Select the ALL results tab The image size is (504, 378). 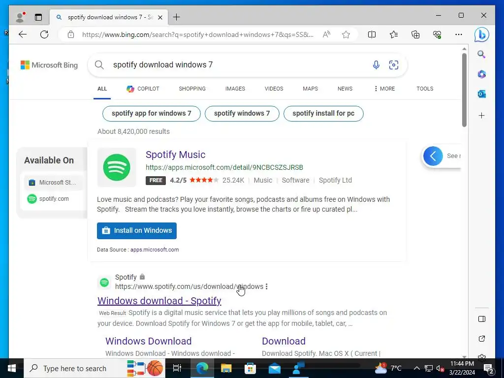pyautogui.click(x=102, y=89)
